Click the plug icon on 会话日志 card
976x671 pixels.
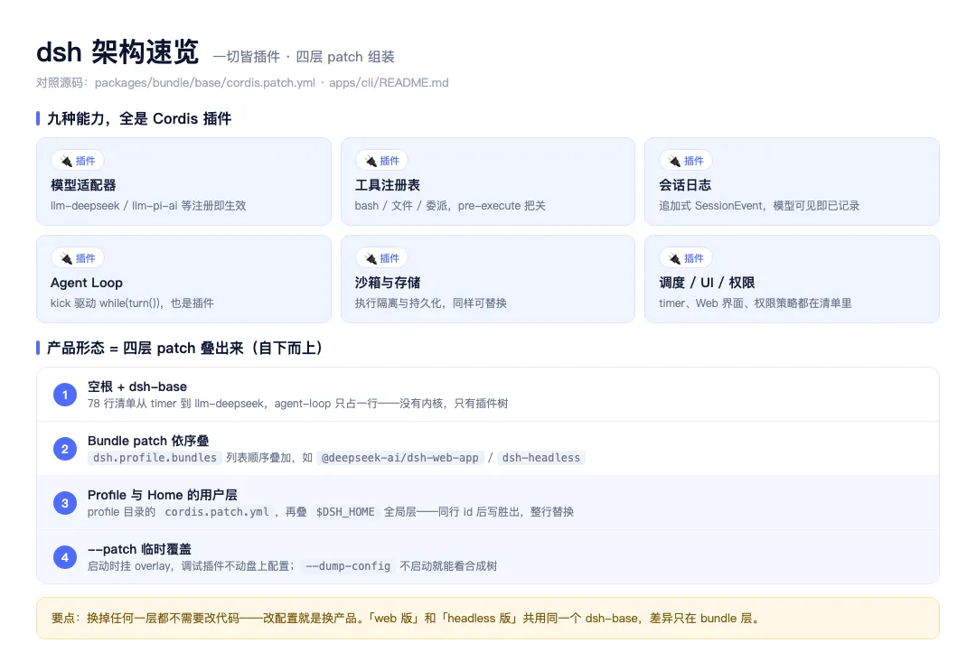(x=674, y=161)
